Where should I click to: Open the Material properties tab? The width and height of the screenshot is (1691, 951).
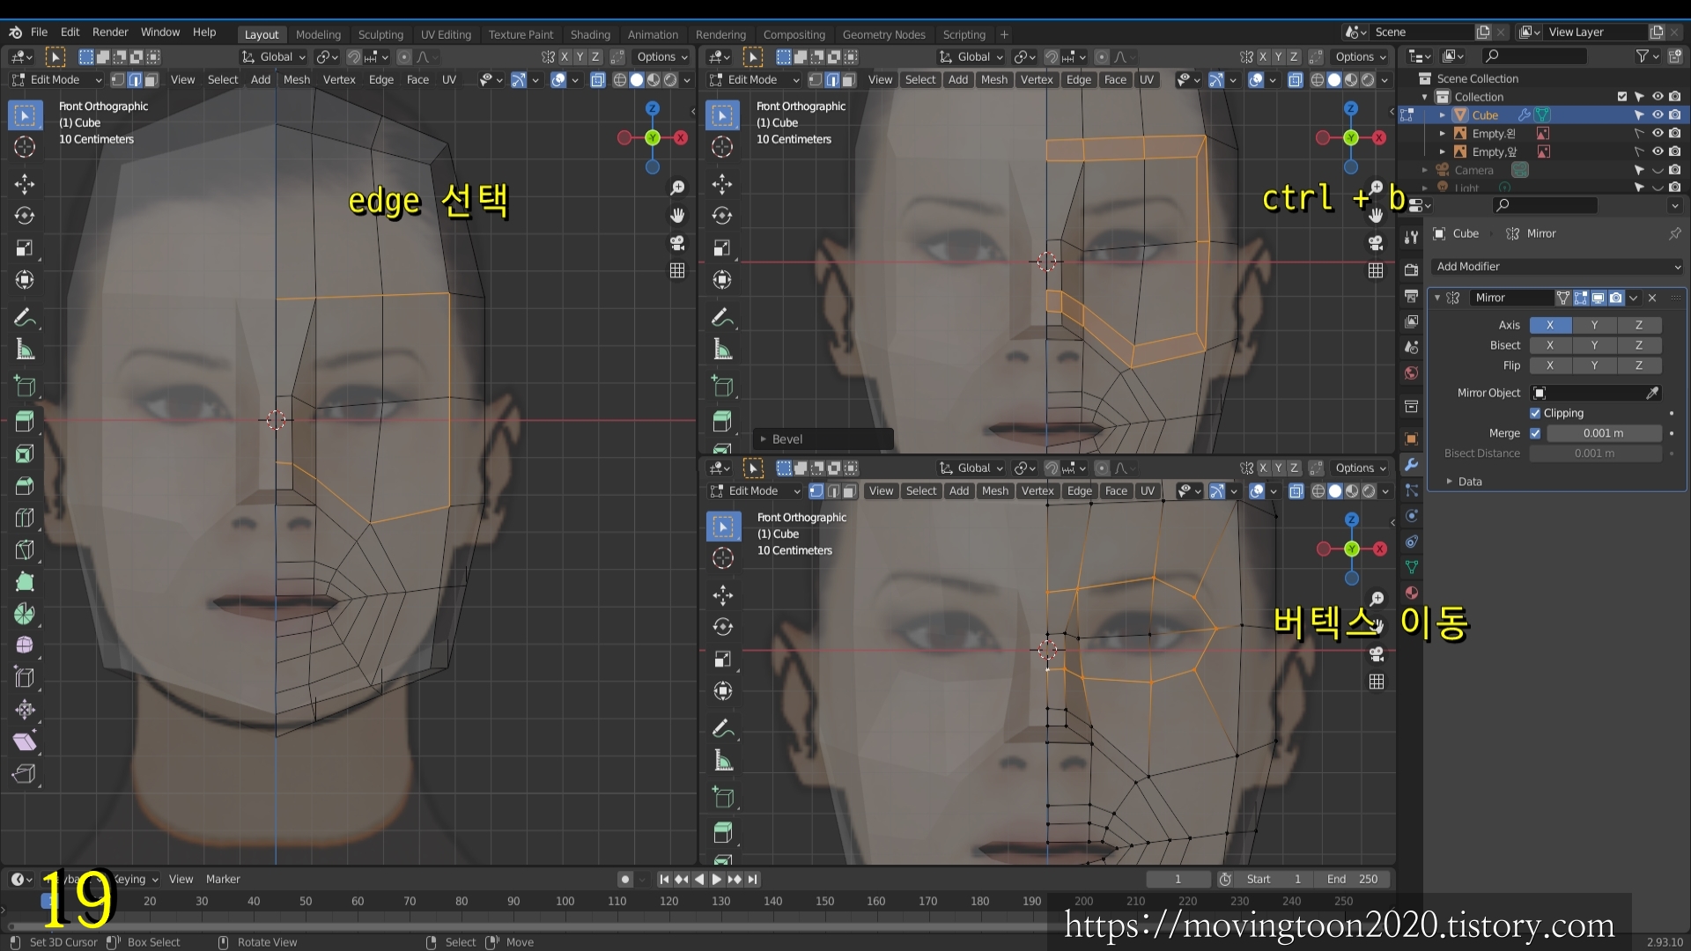point(1411,593)
